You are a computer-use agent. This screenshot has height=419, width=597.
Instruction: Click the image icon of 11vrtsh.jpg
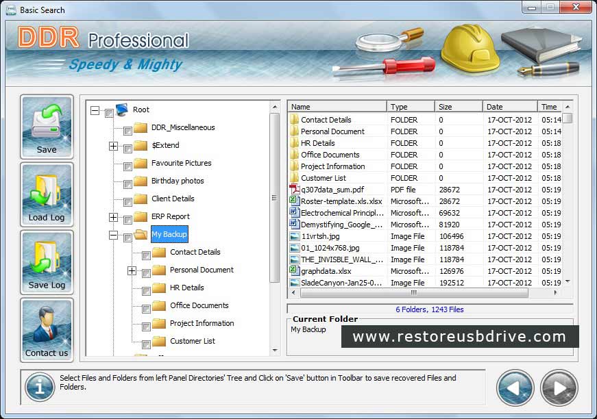(x=294, y=236)
